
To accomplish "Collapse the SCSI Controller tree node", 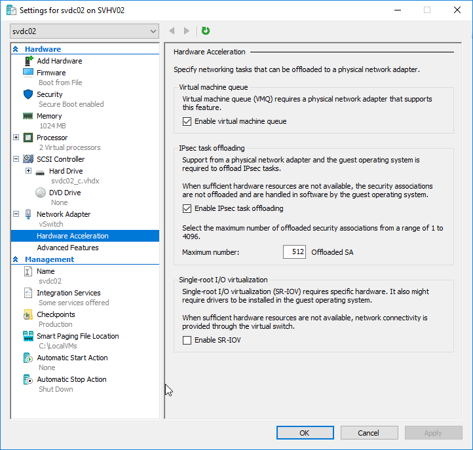I will point(16,159).
